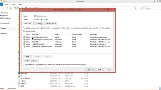The height and width of the screenshot is (90, 161).
Task: Click the Applies to column header
Action: coord(93,34)
